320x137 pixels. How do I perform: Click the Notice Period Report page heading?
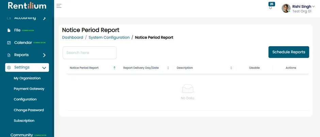(x=91, y=30)
